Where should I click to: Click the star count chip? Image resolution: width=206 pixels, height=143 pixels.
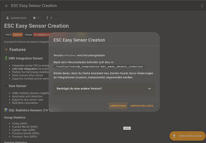36,18
